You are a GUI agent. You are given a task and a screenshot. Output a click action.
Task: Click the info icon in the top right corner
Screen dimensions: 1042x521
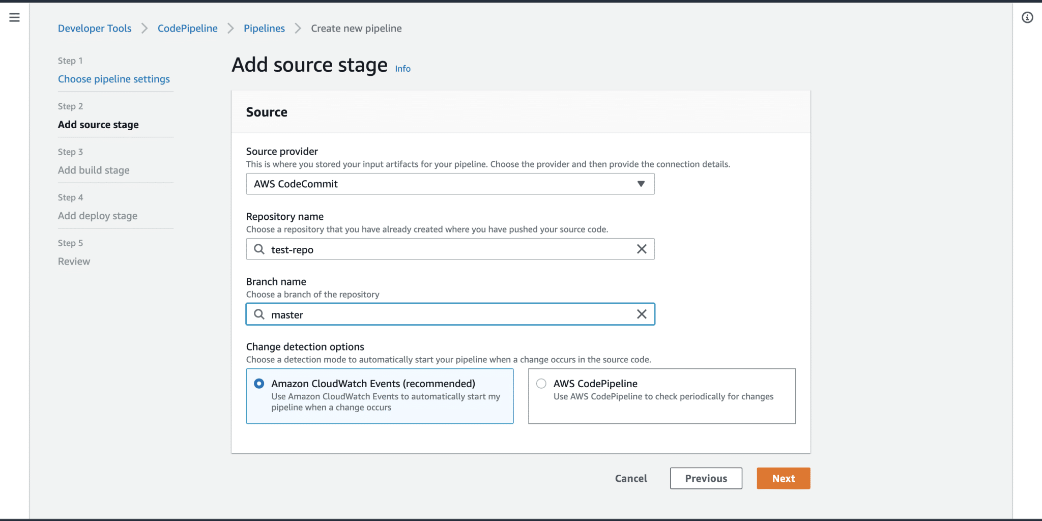[x=1028, y=17]
